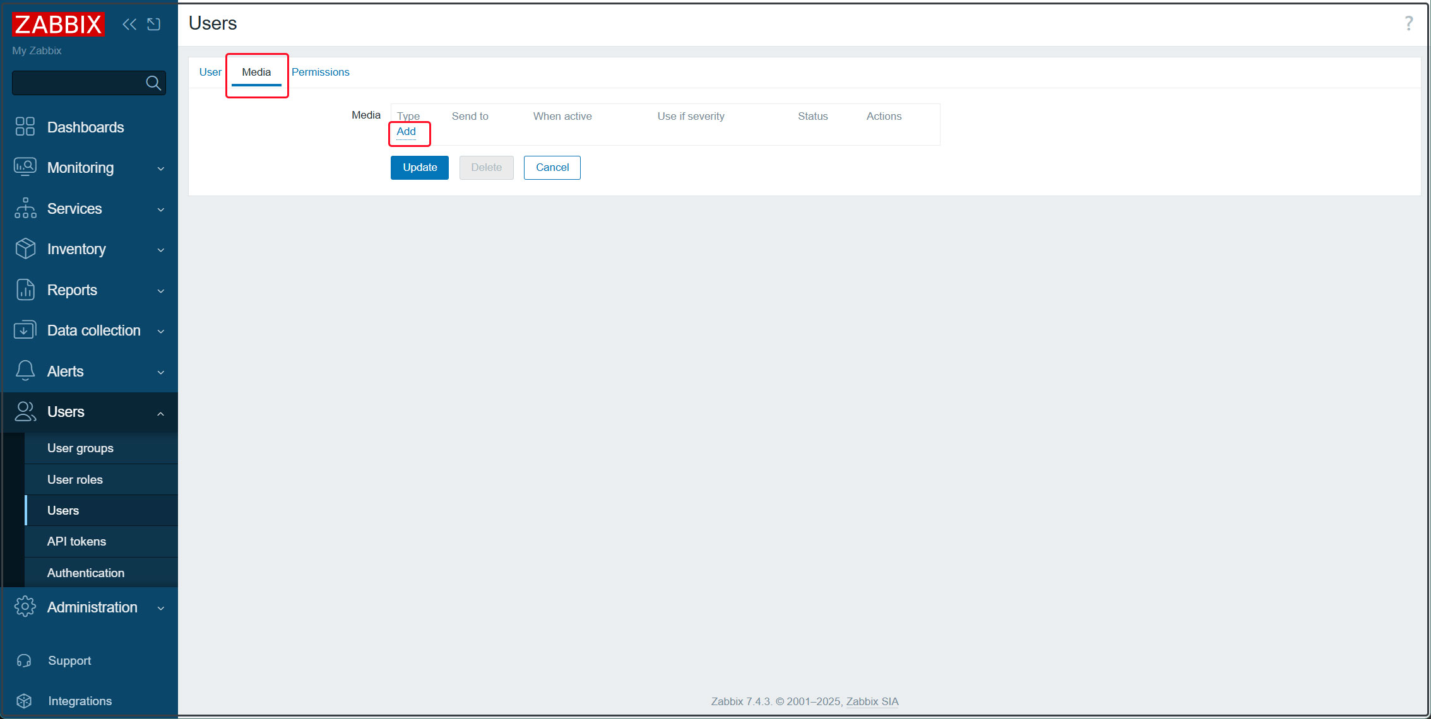Open Dashboards from the sidebar
The width and height of the screenshot is (1431, 719).
pos(85,127)
